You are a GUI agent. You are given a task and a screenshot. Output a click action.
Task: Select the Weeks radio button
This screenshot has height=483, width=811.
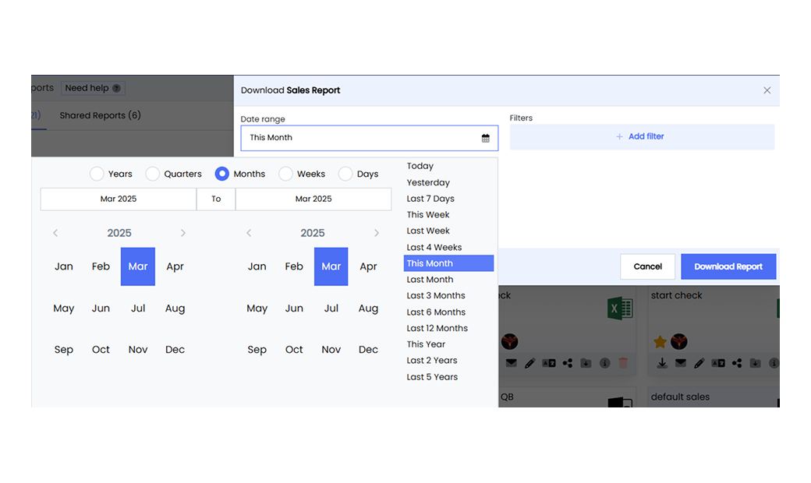coord(285,174)
